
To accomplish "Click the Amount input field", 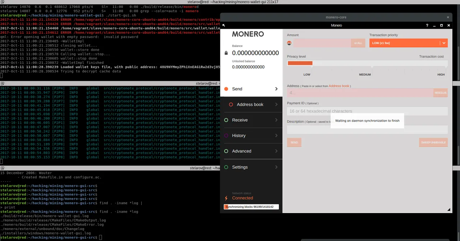I will 322,43.
